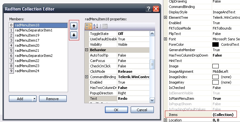Image resolution: width=240 pixels, height=122 pixels.
Task: Expand Font property in background panel
Action: point(166,39)
